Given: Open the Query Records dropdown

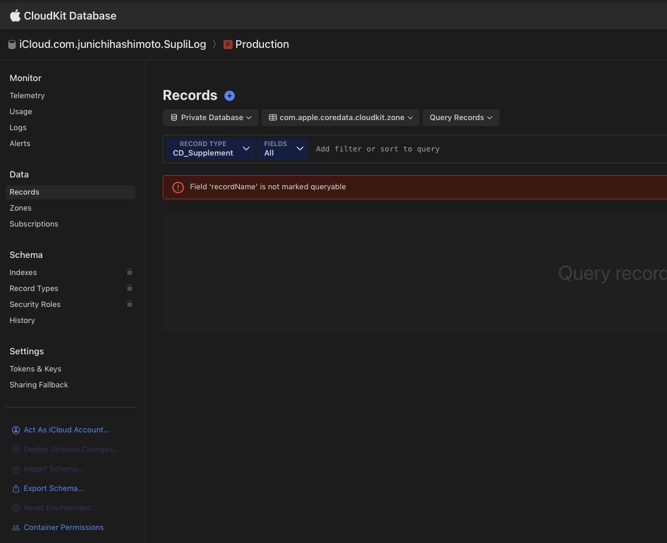Looking at the screenshot, I should [460, 118].
